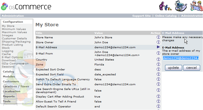Open Product Listing in the sidebar
Viewport: 203px width, 110px height.
click(x=12, y=45)
